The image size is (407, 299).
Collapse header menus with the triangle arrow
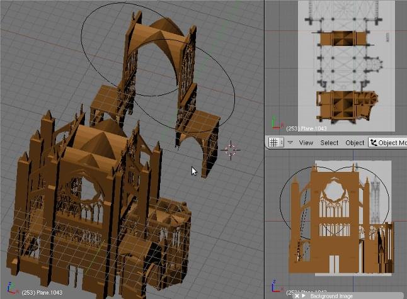(x=290, y=142)
